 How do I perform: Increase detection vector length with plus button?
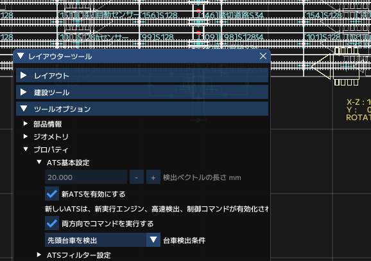click(x=153, y=177)
